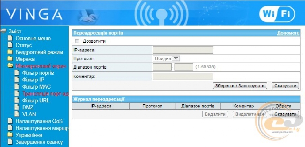Open Налаштування QoS
This screenshot has width=305, height=147.
coord(39,121)
